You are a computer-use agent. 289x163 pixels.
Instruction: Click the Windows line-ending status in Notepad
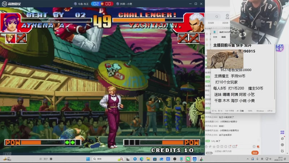tap(260, 111)
